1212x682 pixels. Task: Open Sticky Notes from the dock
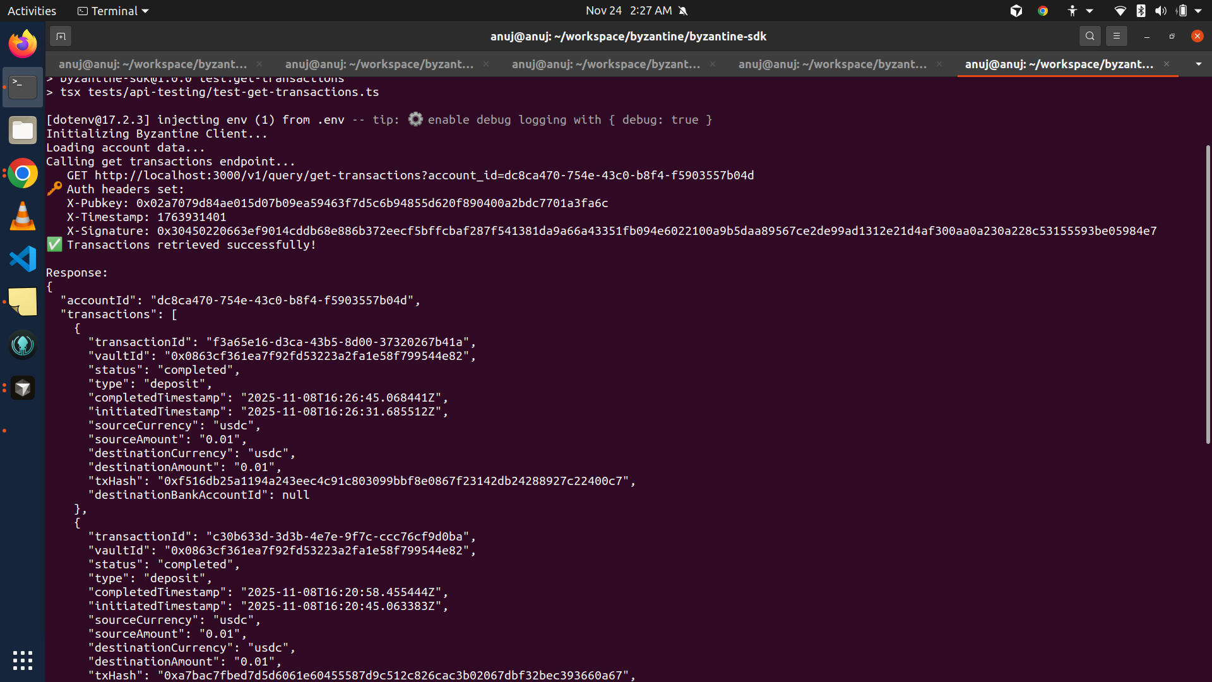point(23,302)
